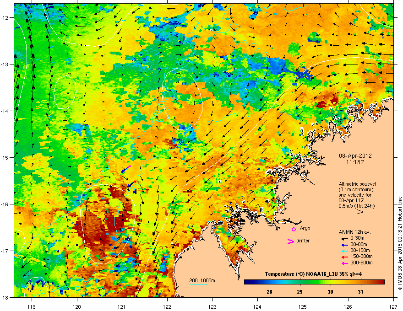The image size is (403, 311).
Task: Click the cyan isobath line under 200 1000m
Action: point(199,284)
